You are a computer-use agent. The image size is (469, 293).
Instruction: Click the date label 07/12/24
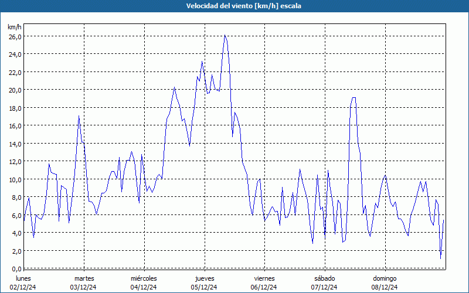tap(324, 287)
